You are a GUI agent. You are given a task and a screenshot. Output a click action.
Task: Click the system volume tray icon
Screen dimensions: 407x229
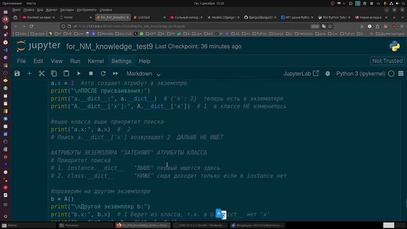397,3
